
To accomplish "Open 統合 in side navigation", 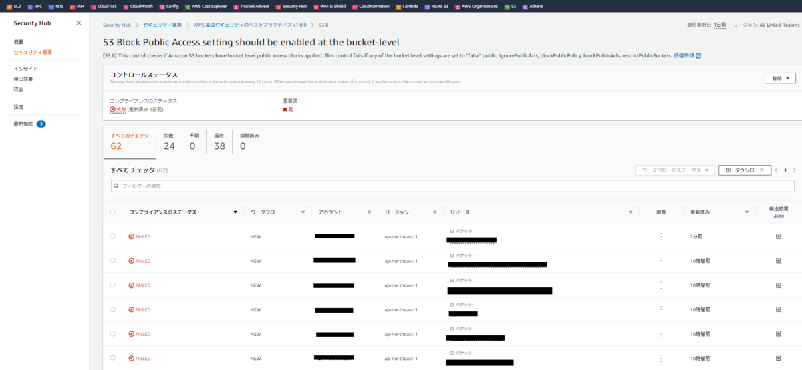I will point(18,89).
